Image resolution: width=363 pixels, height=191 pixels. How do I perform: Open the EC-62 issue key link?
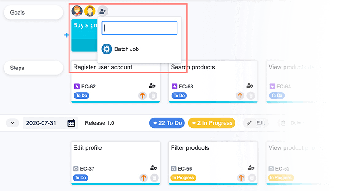(x=88, y=87)
